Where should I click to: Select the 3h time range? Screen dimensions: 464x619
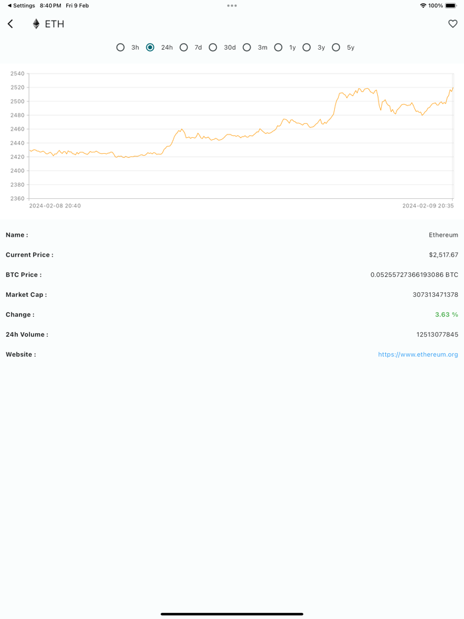[121, 47]
